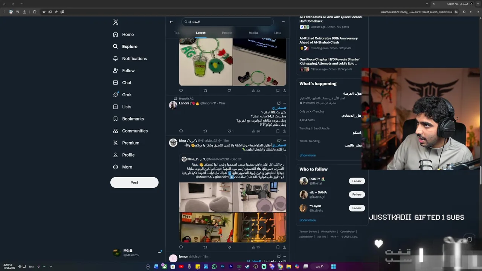Image resolution: width=482 pixels, height=271 pixels.
Task: Open the TNT room image in Nina's post
Action: pos(206,227)
